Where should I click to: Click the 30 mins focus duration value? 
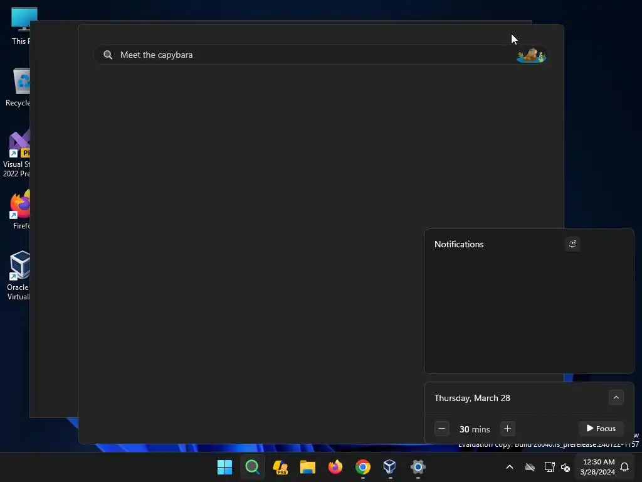474,429
